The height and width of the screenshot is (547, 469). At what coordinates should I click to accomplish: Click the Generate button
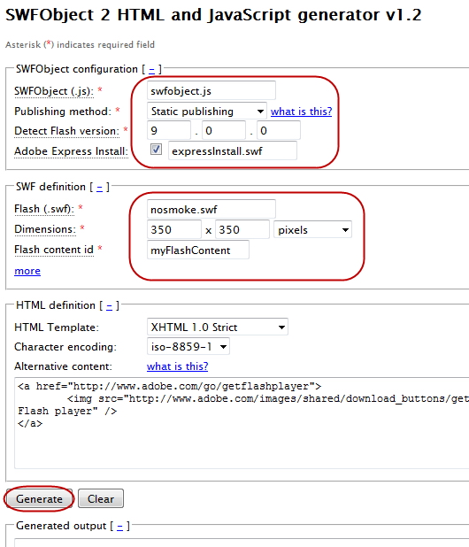[40, 499]
